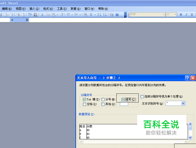Click preview scrollbar down arrow

[190, 137]
